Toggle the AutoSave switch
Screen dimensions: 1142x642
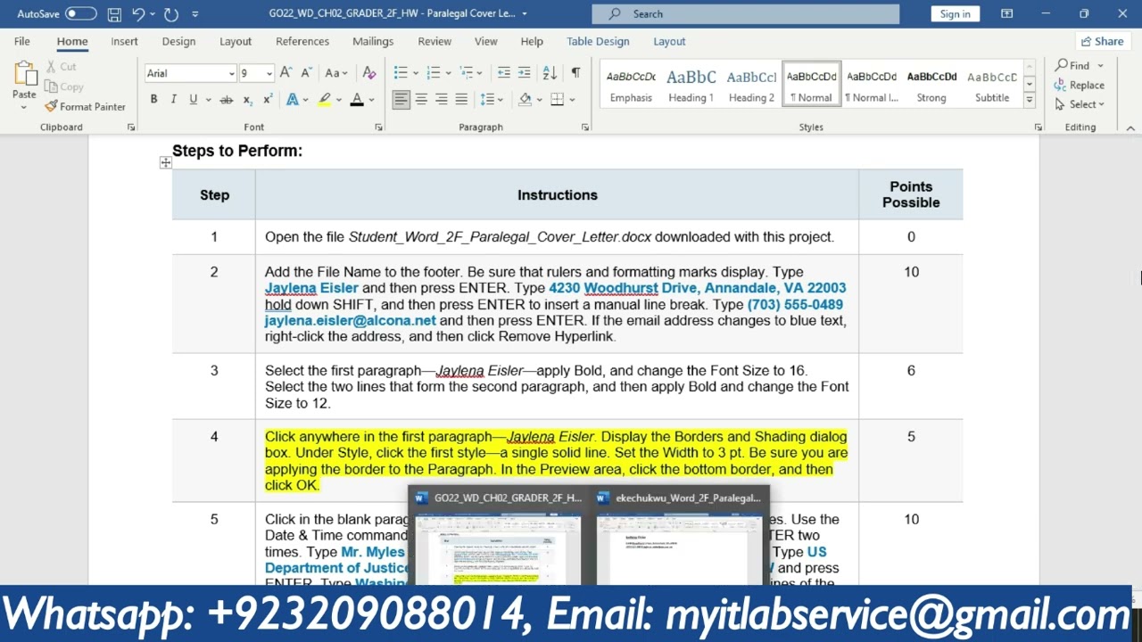click(81, 14)
